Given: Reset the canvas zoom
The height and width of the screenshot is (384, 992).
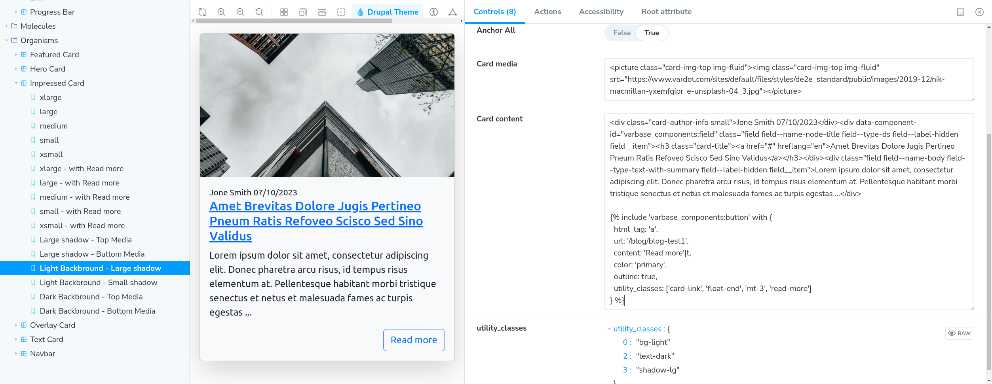Looking at the screenshot, I should click(259, 12).
